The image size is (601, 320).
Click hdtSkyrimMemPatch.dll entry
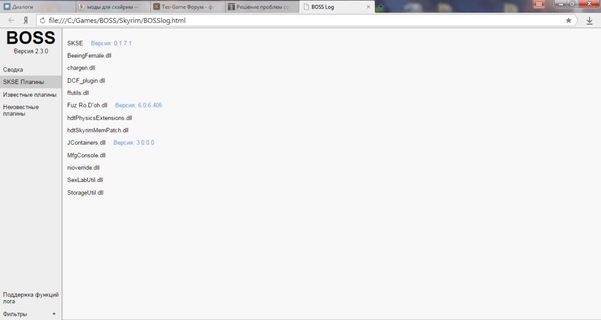[x=98, y=130]
